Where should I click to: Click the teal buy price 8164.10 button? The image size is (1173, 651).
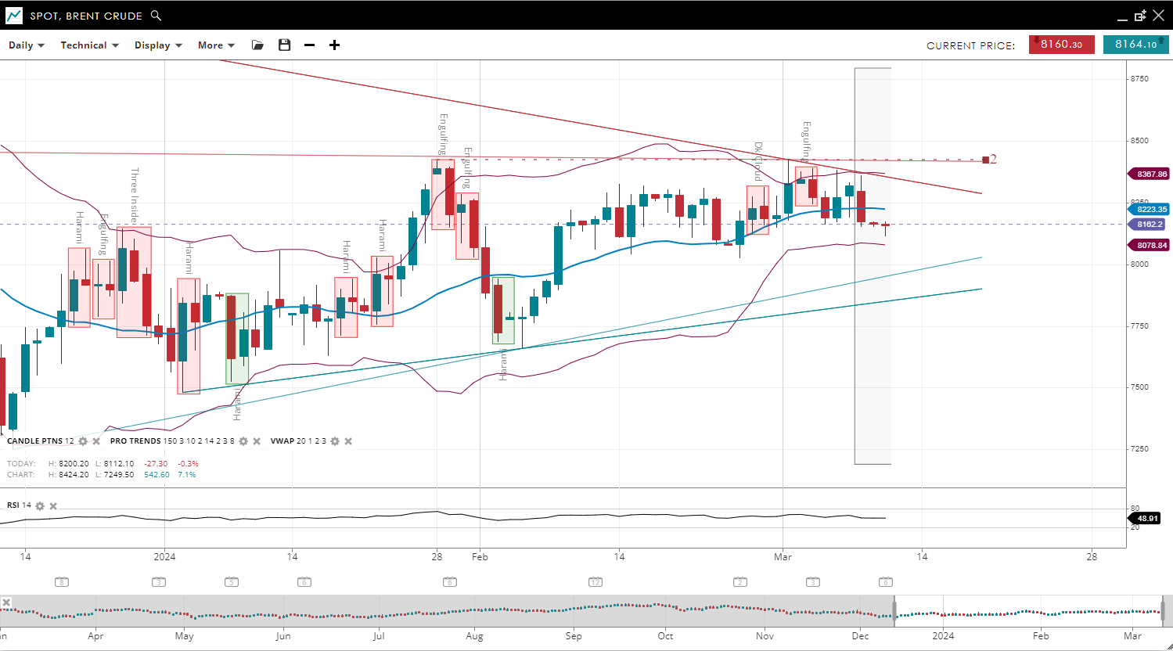(1135, 45)
